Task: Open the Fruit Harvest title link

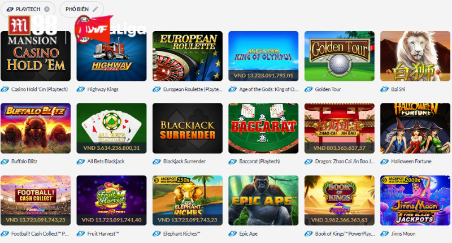Action: (103, 233)
